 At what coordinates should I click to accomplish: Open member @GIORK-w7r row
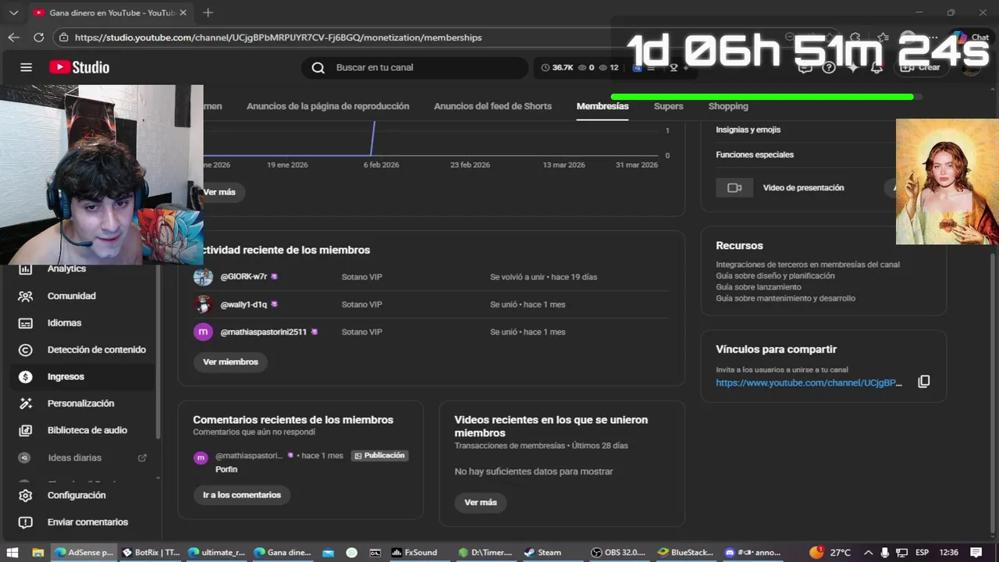click(x=431, y=277)
